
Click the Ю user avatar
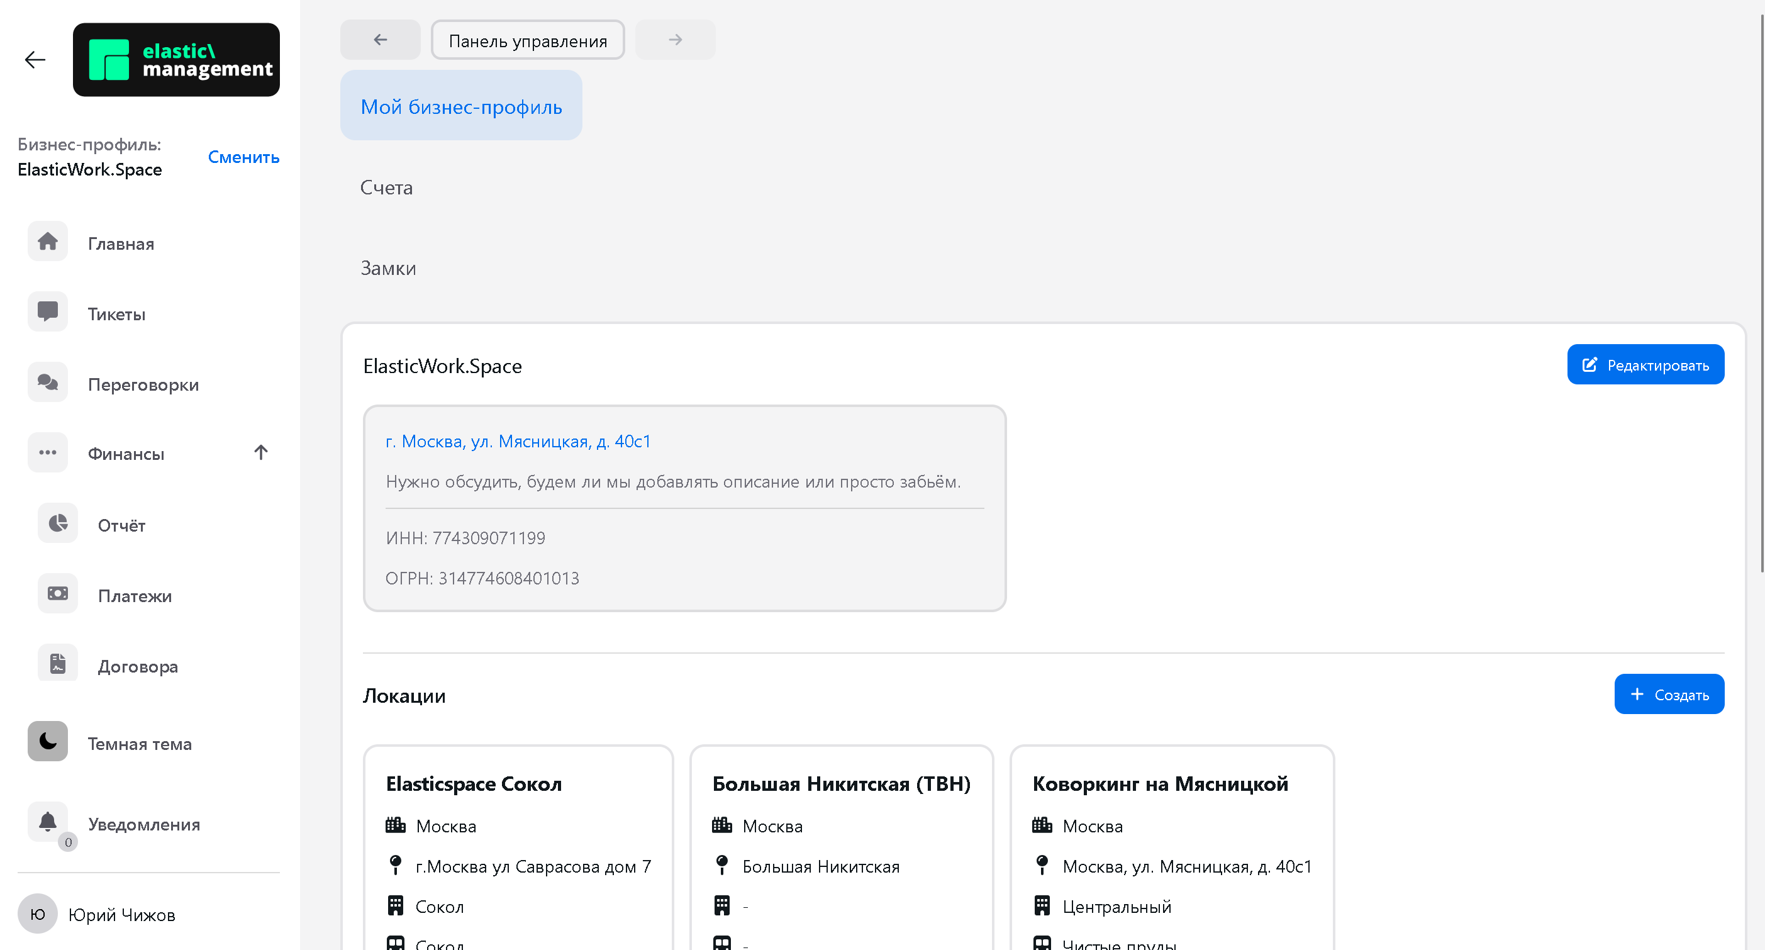38,914
